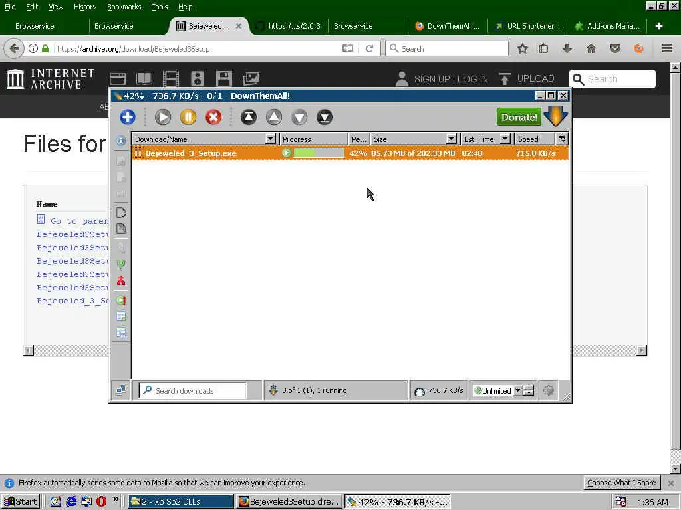Move download to top of queue
The width and height of the screenshot is (681, 510).
pyautogui.click(x=249, y=117)
